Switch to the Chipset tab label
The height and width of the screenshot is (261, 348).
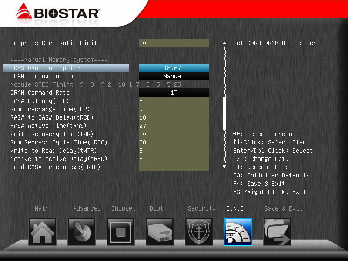pos(123,208)
